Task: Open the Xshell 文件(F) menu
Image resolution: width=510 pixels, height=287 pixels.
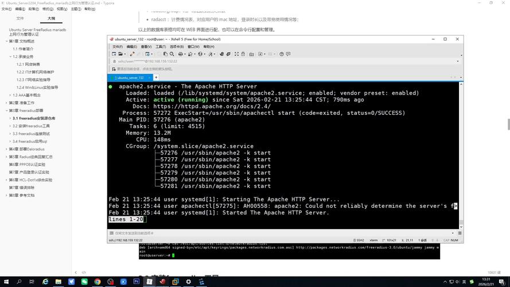Action: coord(118,46)
